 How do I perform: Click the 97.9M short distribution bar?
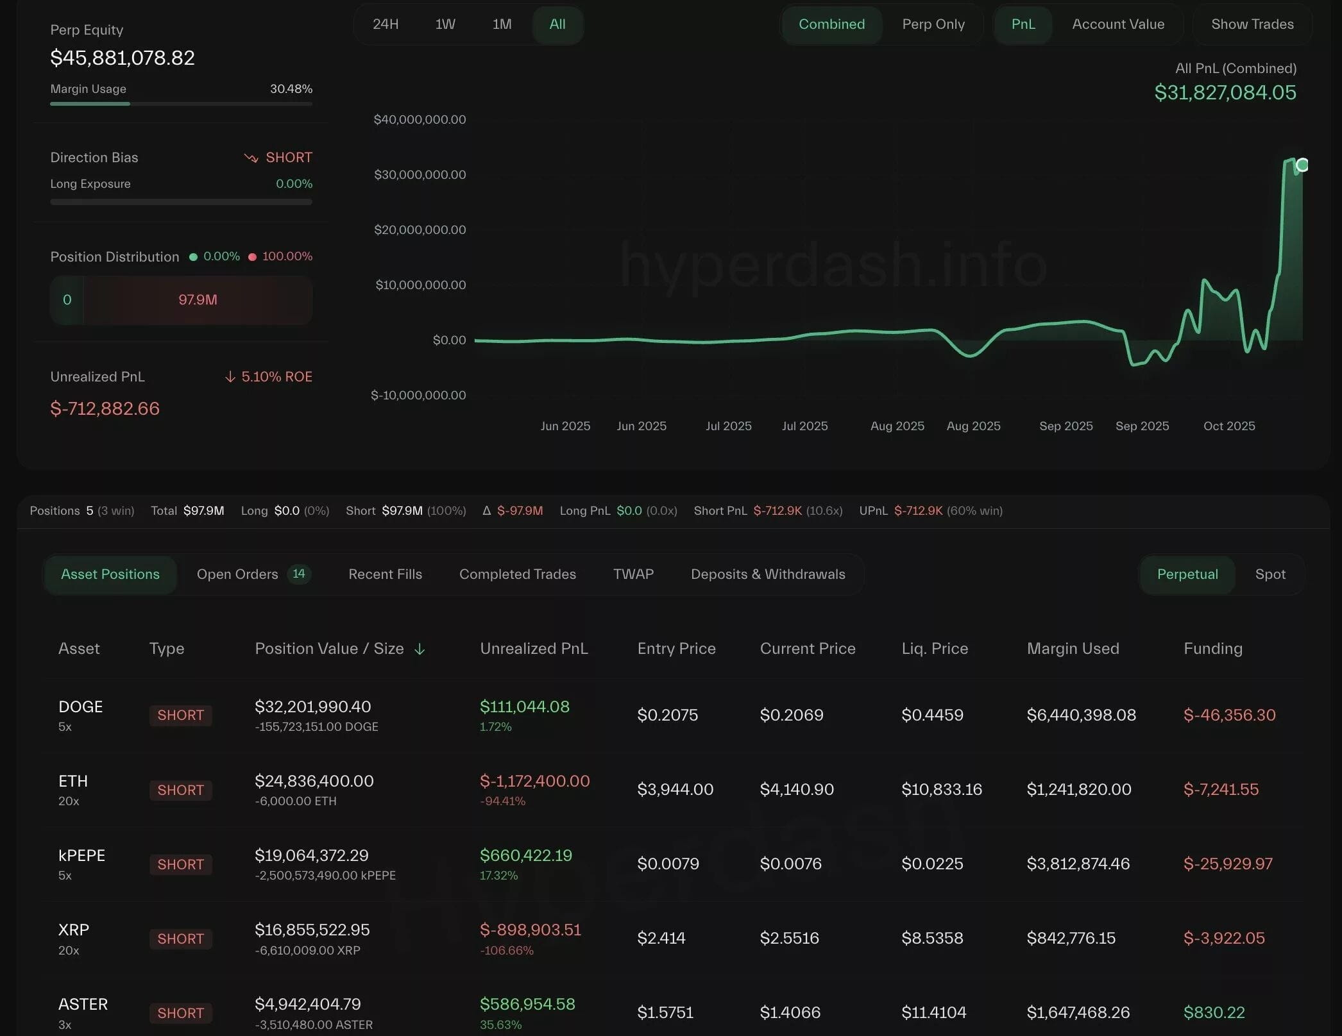pos(198,300)
